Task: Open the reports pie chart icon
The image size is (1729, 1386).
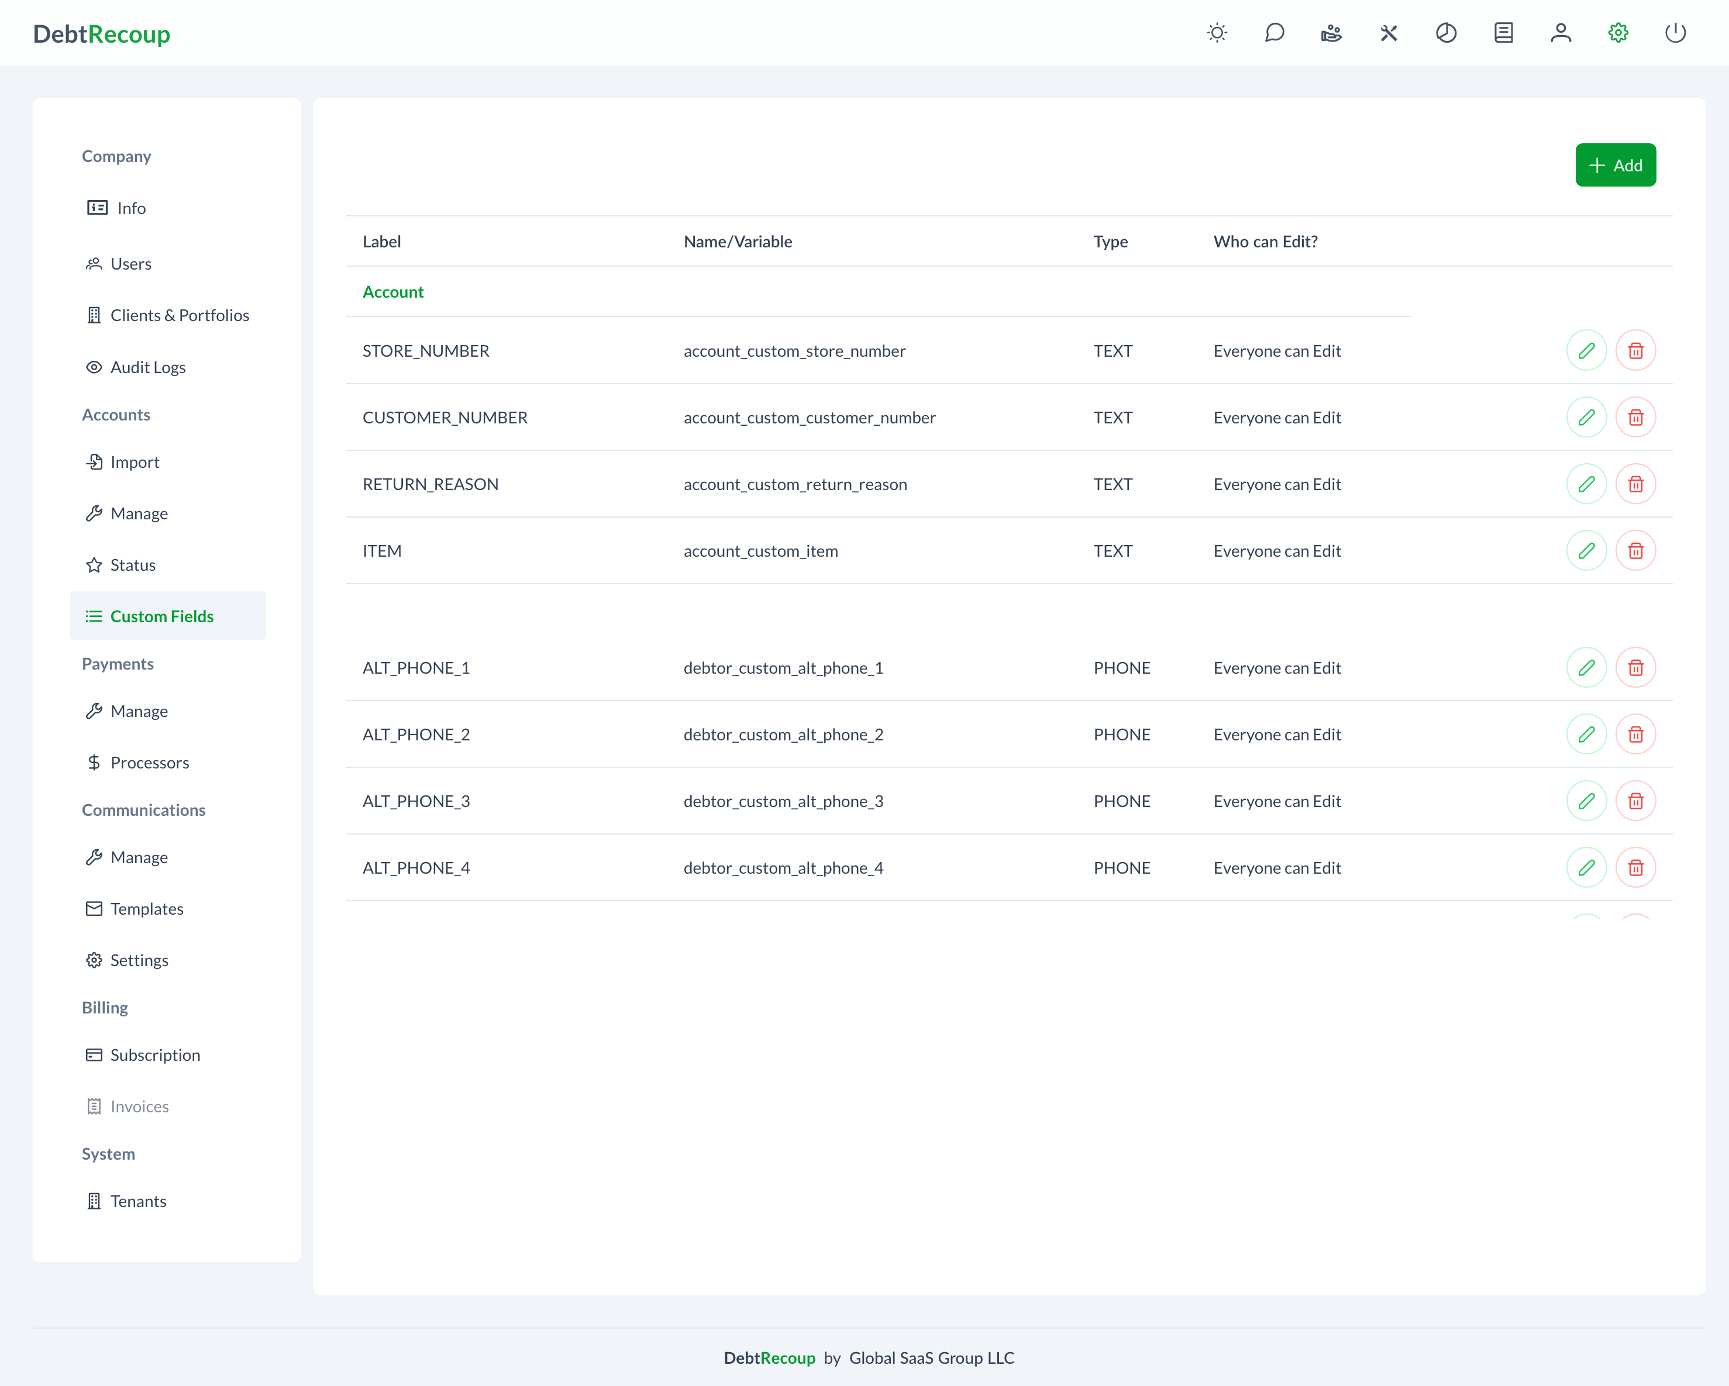Action: (x=1446, y=33)
